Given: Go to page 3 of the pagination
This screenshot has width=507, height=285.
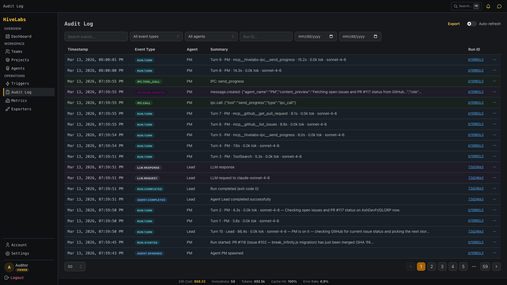Looking at the screenshot, I should coord(442,267).
